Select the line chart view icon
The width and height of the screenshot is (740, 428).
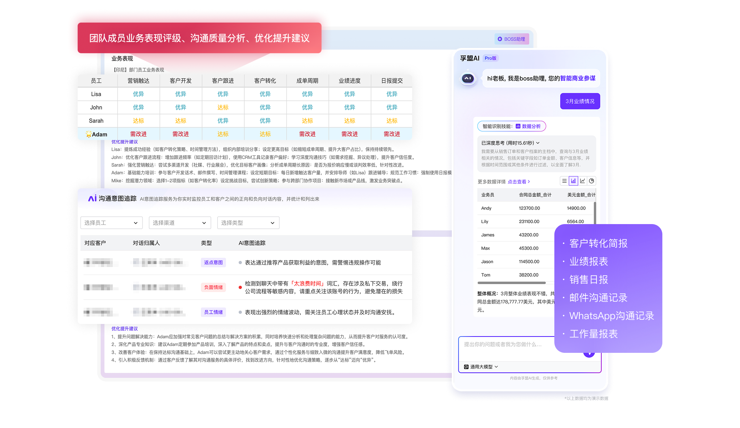point(583,181)
